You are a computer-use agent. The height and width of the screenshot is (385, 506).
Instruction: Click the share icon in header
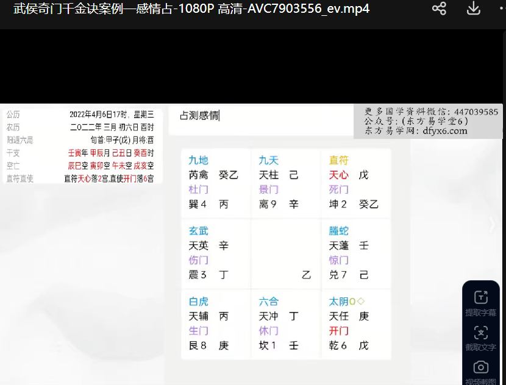pos(439,9)
